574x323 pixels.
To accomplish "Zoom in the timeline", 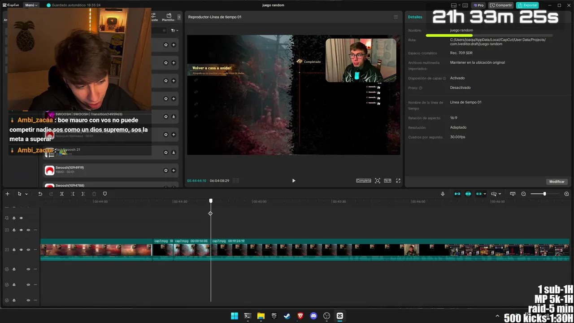I will 566,194.
